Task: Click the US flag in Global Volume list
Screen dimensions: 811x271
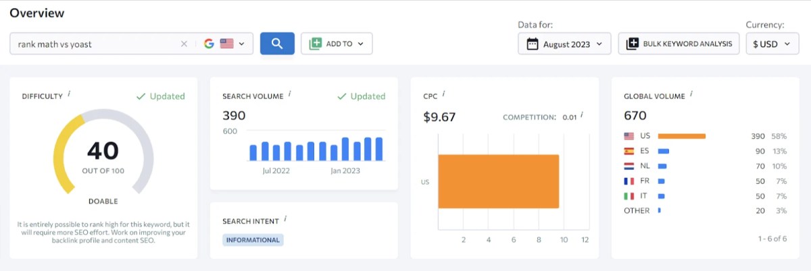Action: tap(629, 136)
